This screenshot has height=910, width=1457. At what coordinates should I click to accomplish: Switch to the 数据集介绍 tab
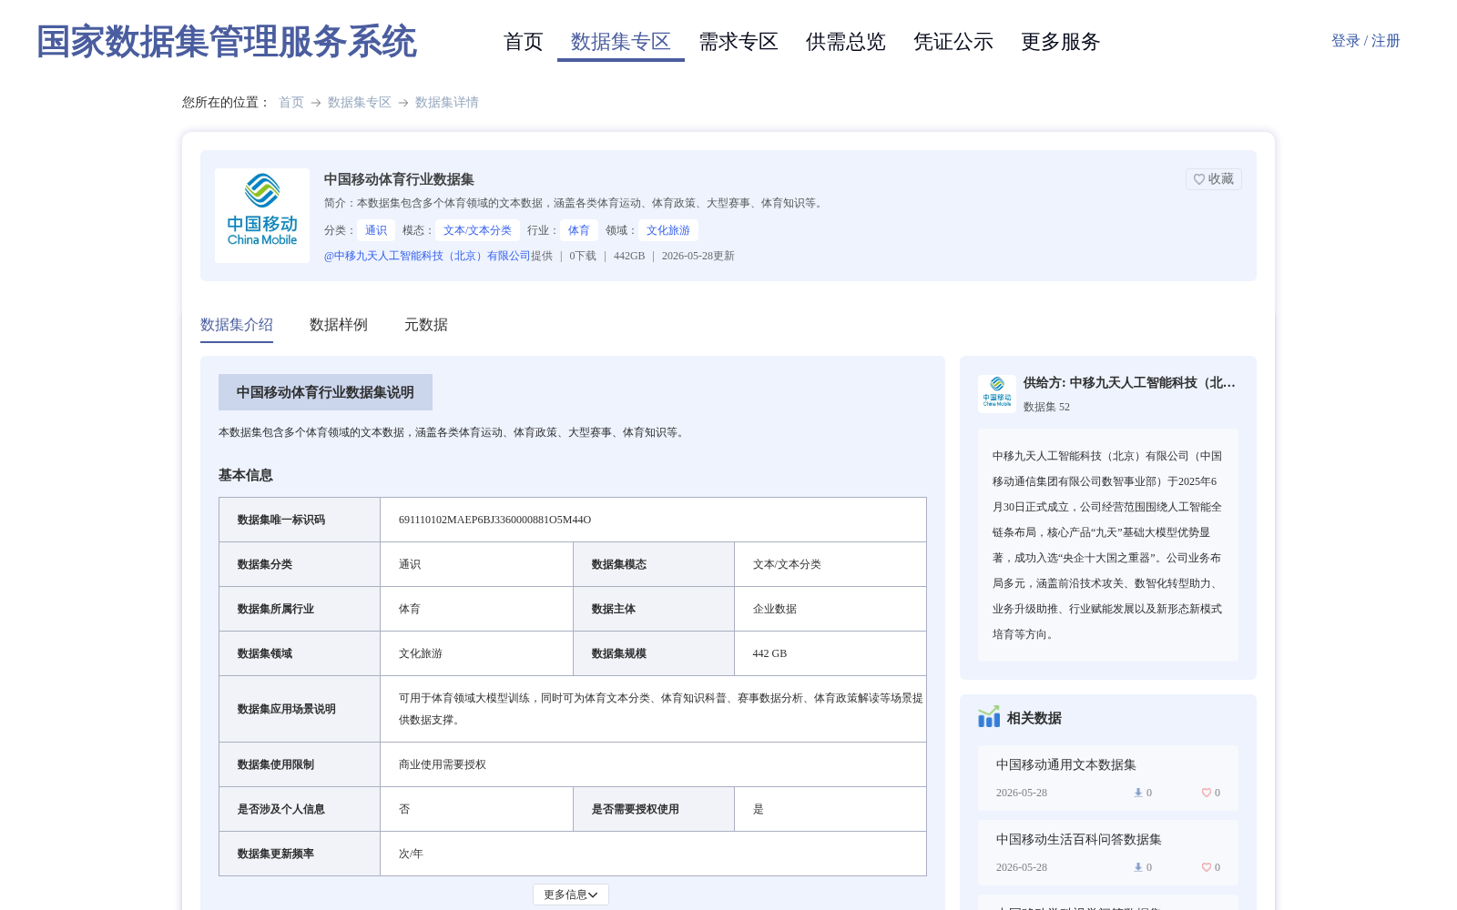237,325
